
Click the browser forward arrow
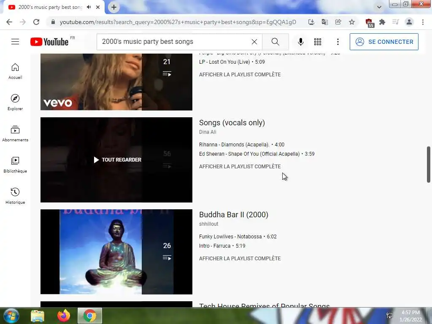23,22
